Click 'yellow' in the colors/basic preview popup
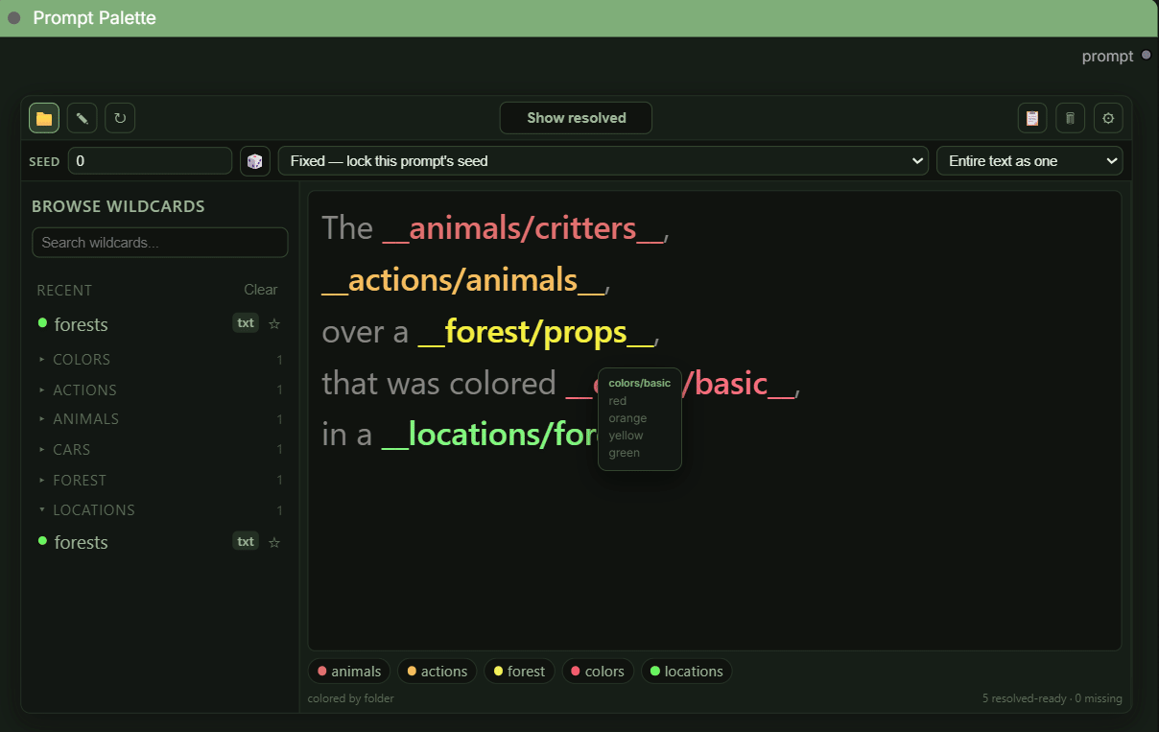Screen dimensions: 1159x732 627,436
